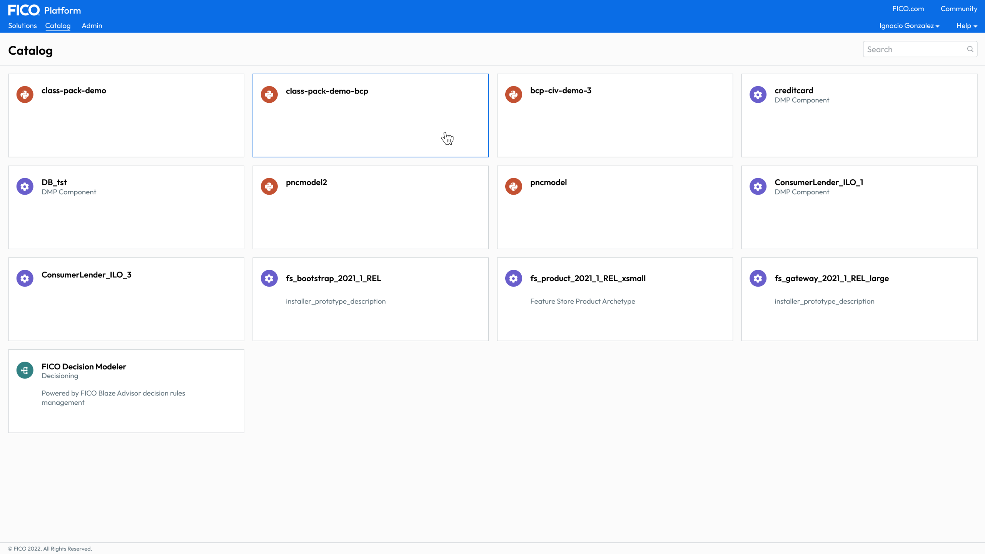Open the FICO Decision Modeler title
The image size is (985, 554).
pyautogui.click(x=84, y=367)
